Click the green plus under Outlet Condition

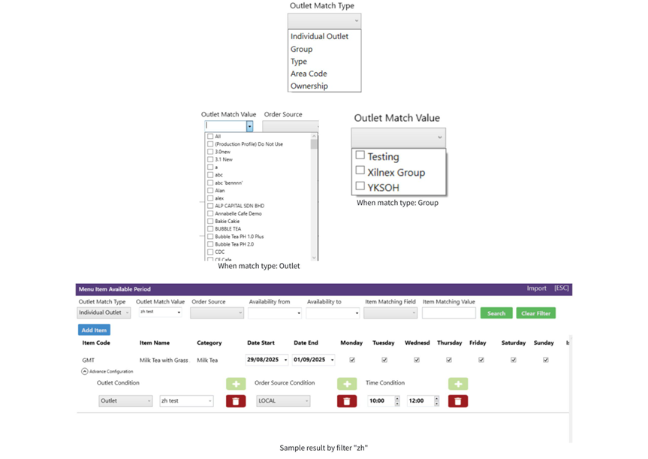(x=236, y=384)
